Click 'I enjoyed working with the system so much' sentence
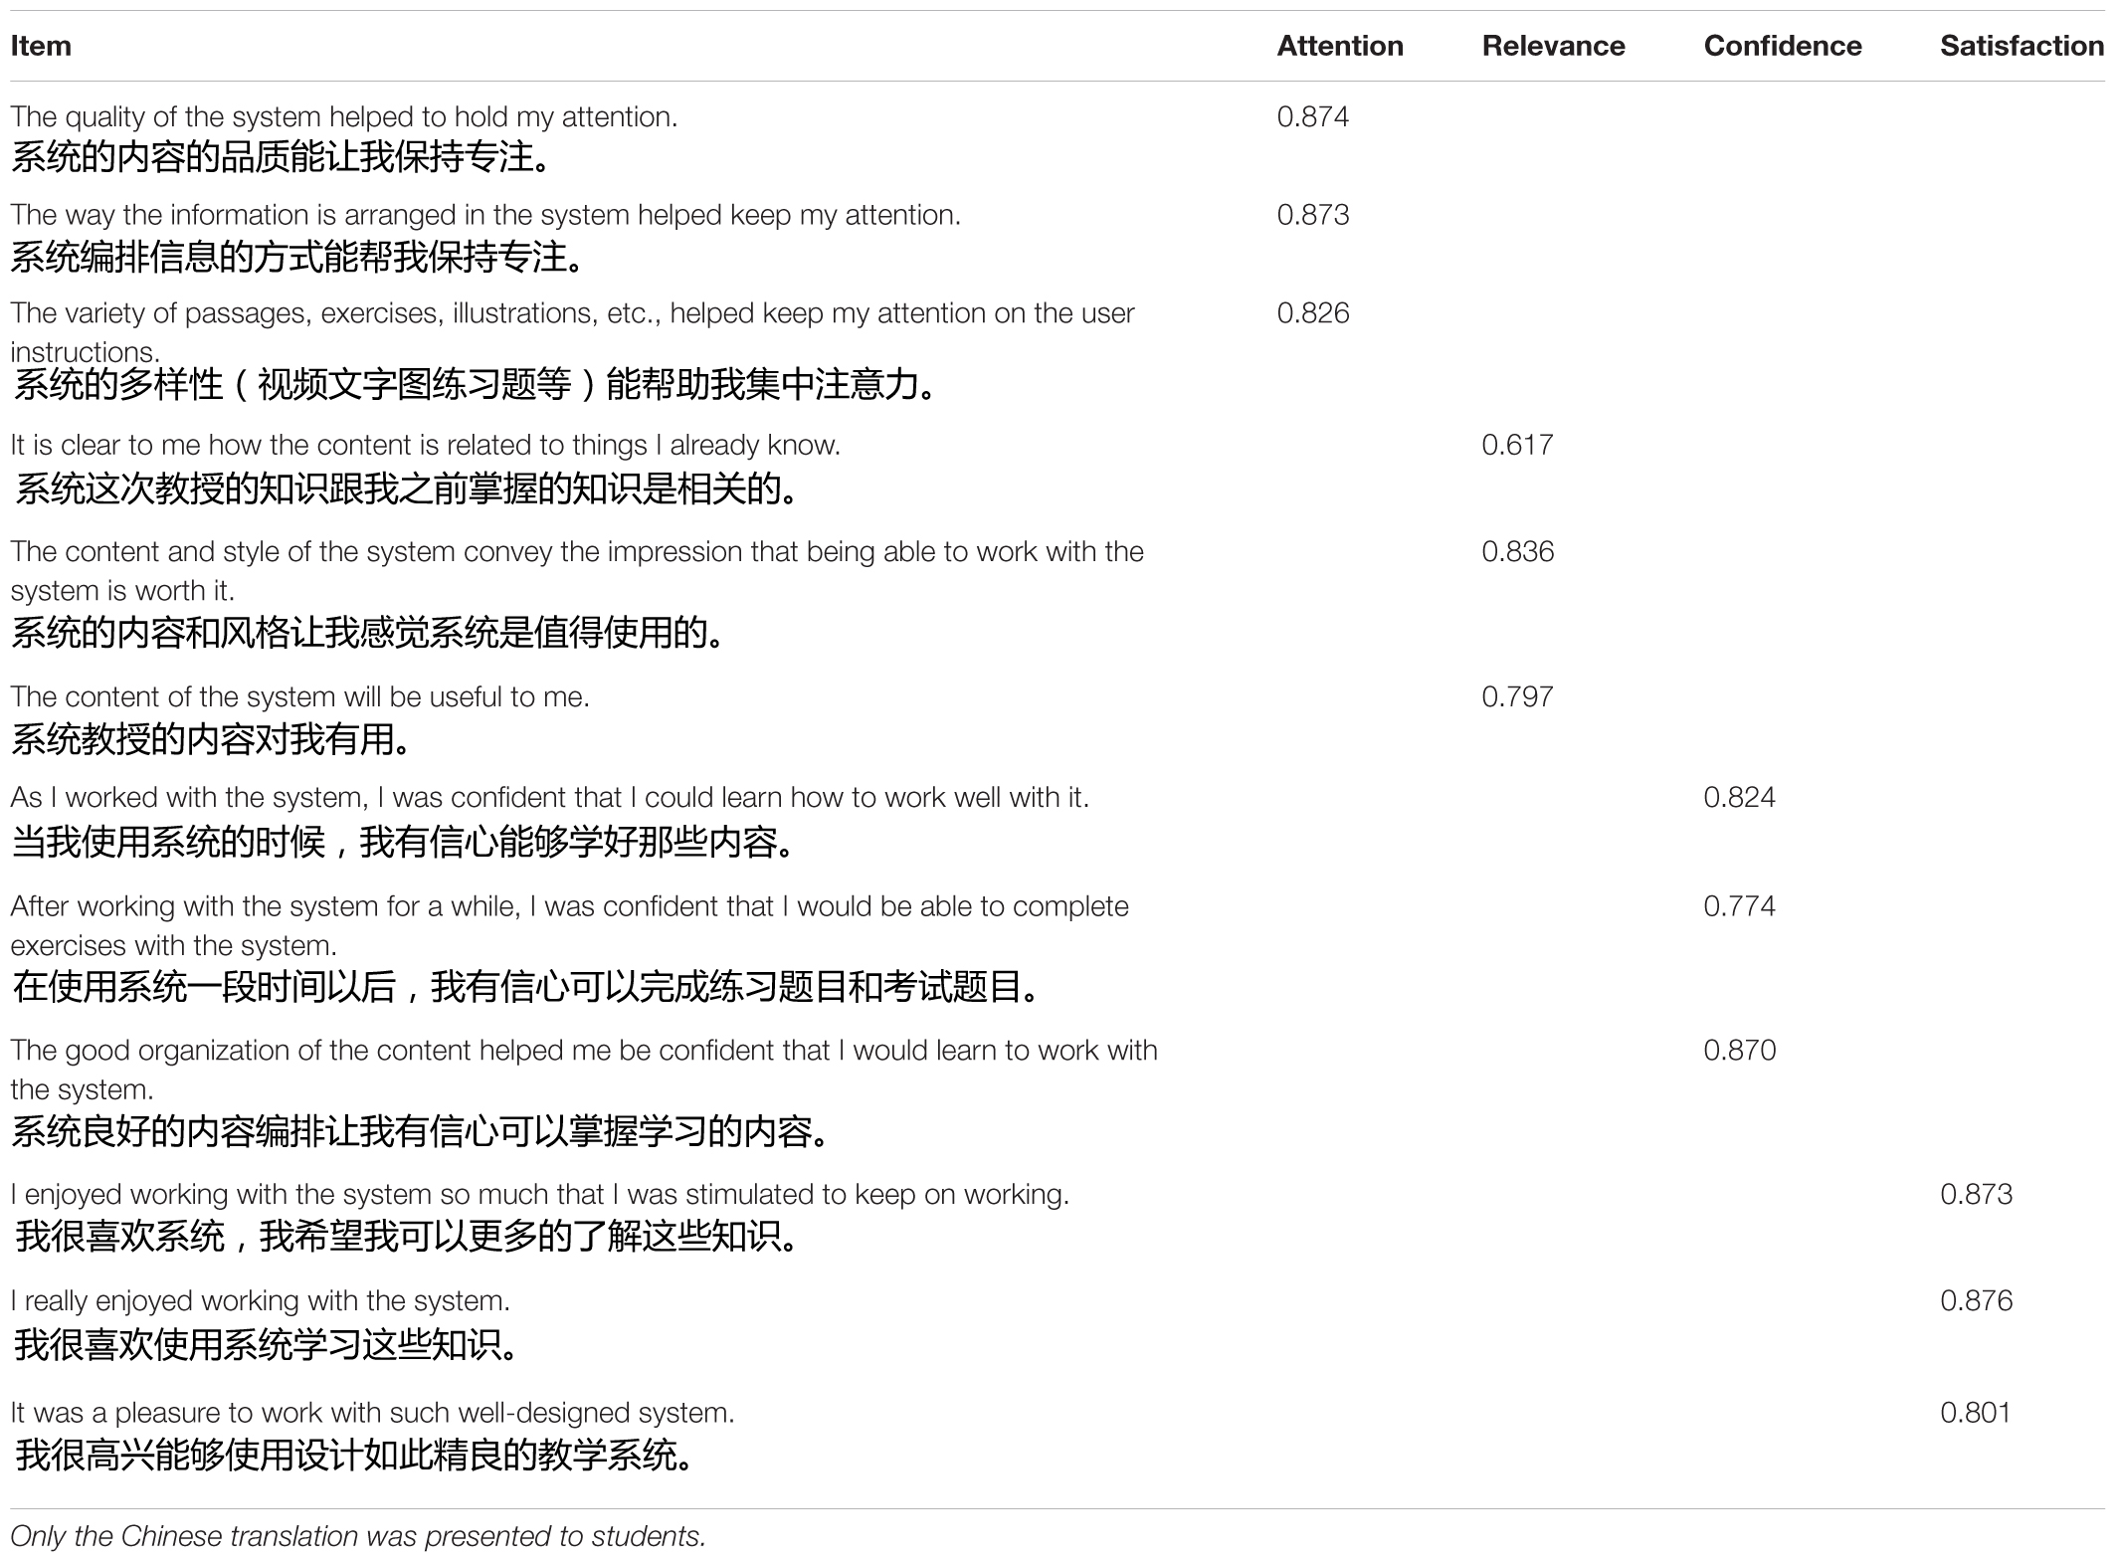The width and height of the screenshot is (2117, 1563). tap(540, 1195)
